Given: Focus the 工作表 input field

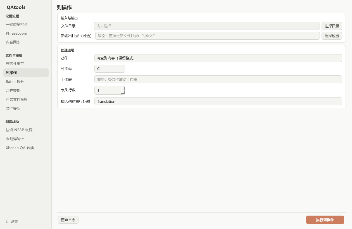Looking at the screenshot, I should [x=218, y=79].
